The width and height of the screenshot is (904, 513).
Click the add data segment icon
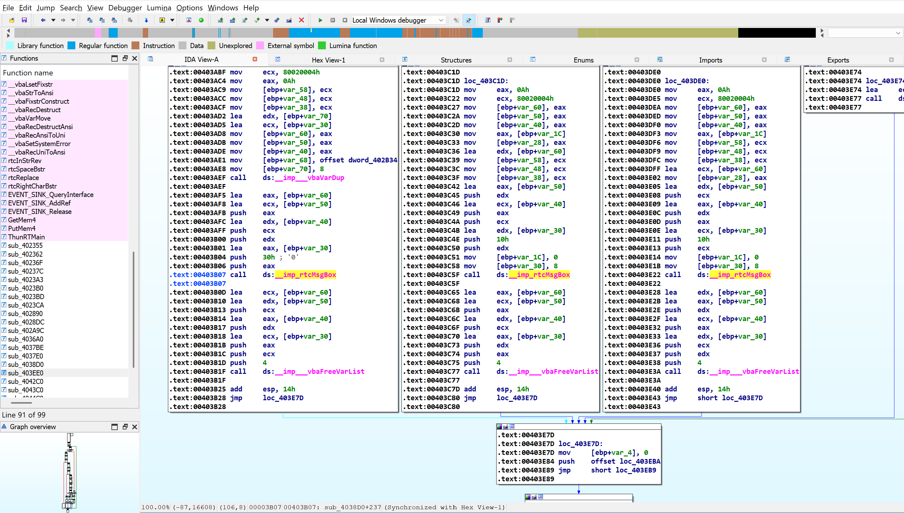point(233,20)
